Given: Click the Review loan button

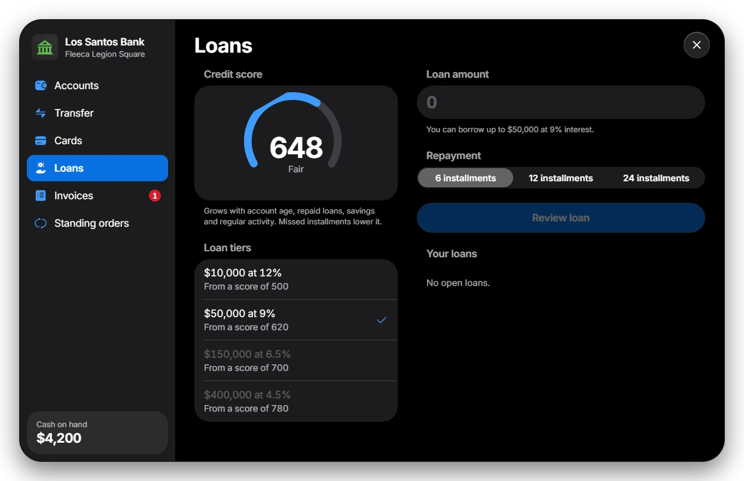Looking at the screenshot, I should [561, 218].
